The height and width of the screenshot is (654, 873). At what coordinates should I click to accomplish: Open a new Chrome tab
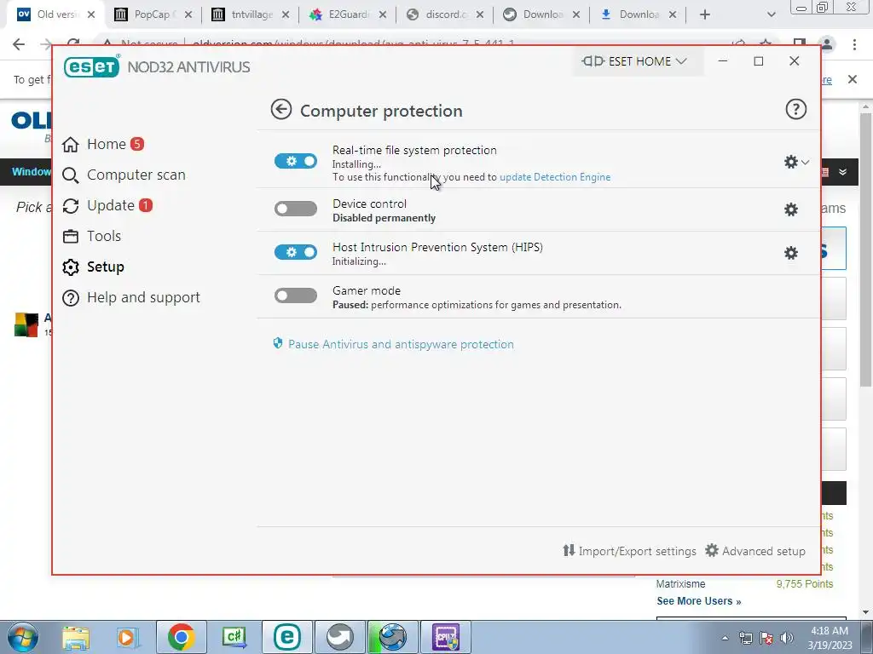tap(705, 14)
